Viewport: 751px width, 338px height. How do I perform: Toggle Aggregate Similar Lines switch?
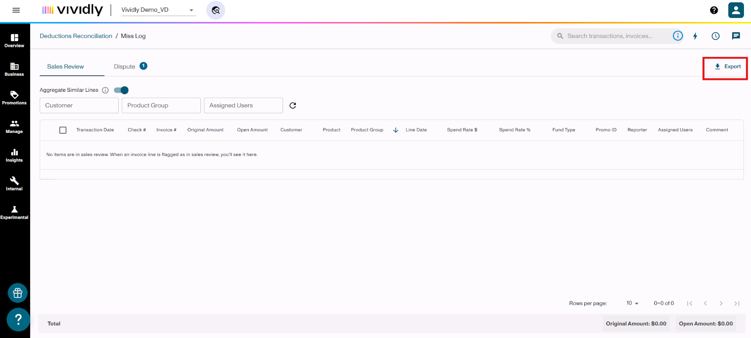tap(121, 90)
